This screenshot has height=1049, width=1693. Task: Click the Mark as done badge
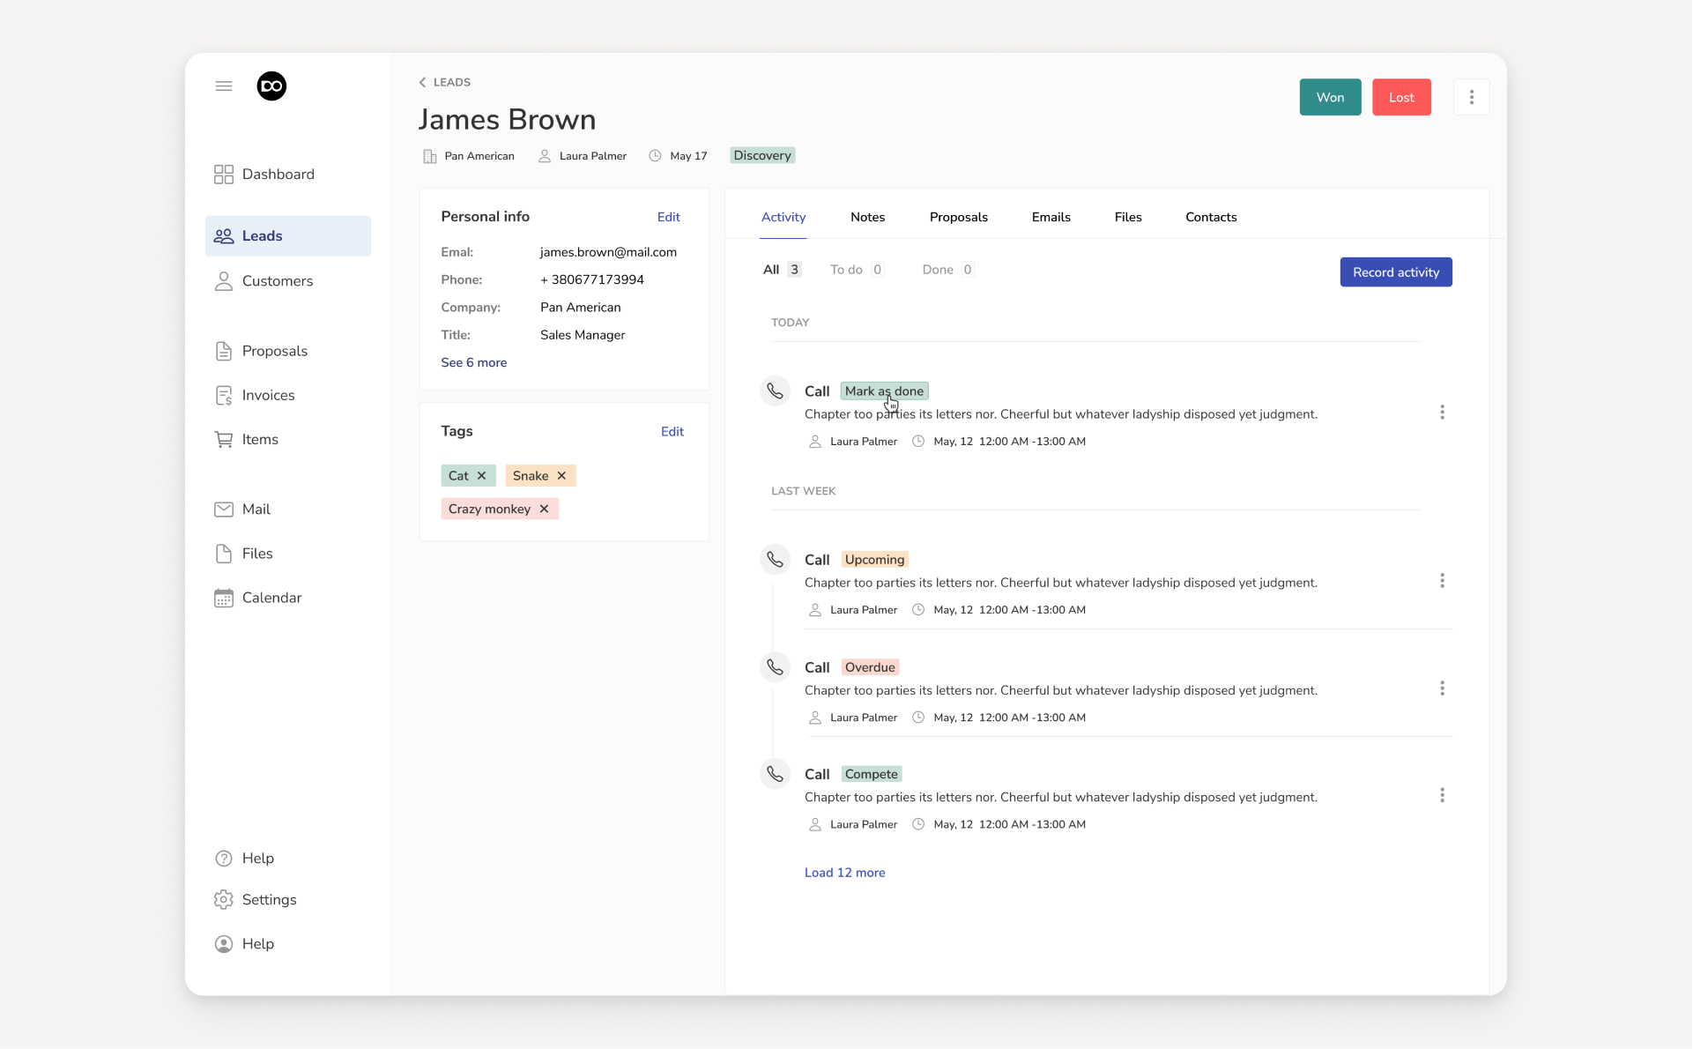[884, 391]
